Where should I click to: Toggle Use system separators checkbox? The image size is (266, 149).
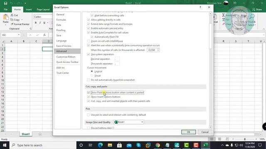point(89,54)
